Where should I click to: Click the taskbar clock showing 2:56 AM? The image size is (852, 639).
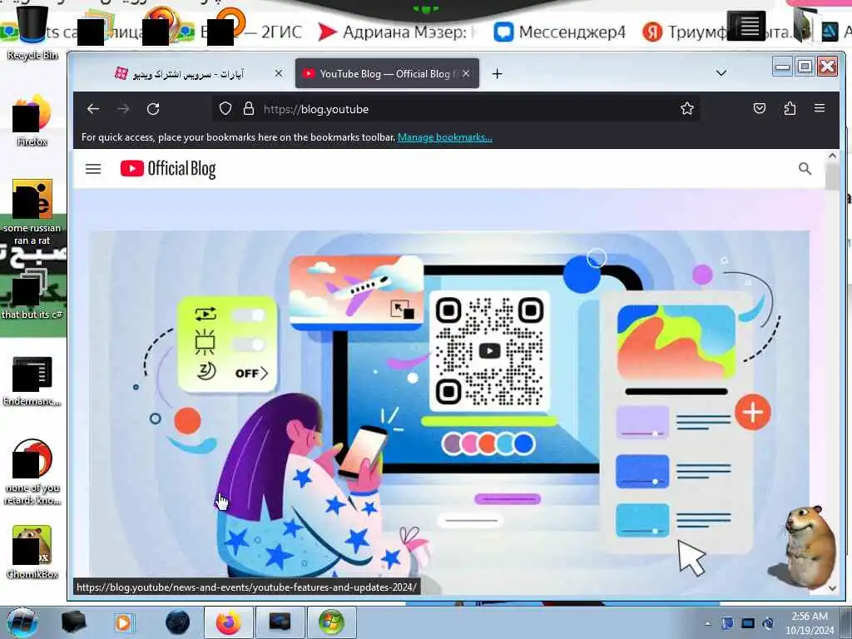pyautogui.click(x=810, y=623)
